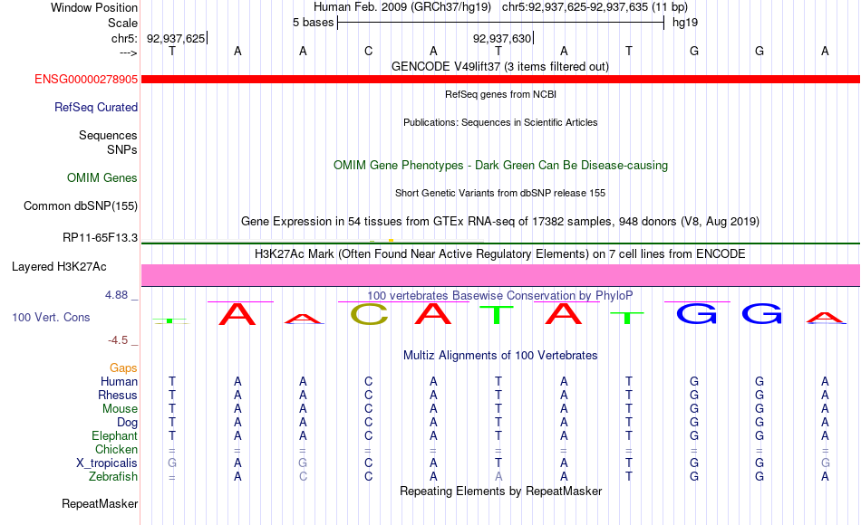The height and width of the screenshot is (525, 861).
Task: Click the Dog species row label
Action: point(128,423)
